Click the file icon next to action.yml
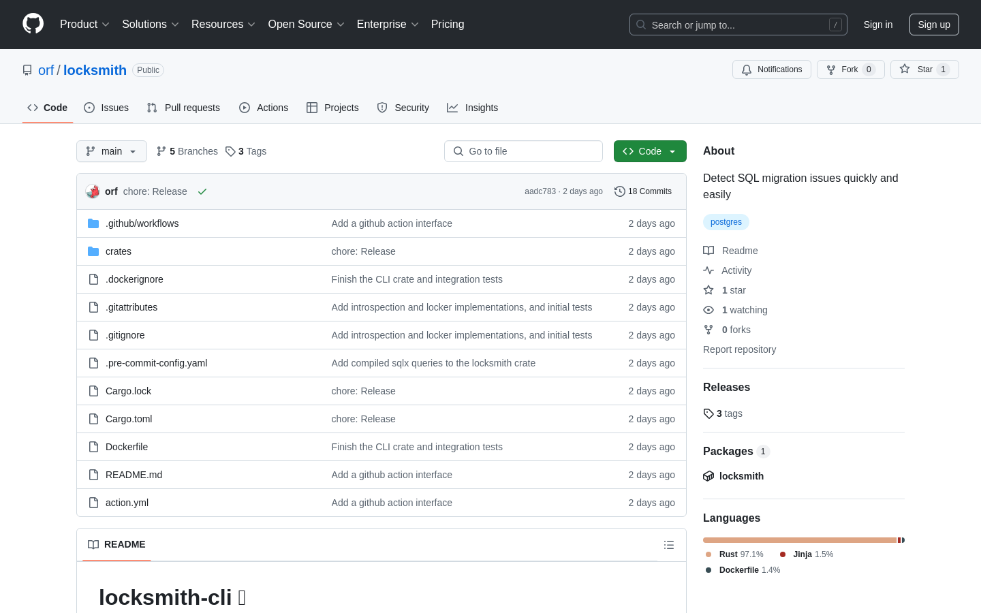 [x=93, y=503]
